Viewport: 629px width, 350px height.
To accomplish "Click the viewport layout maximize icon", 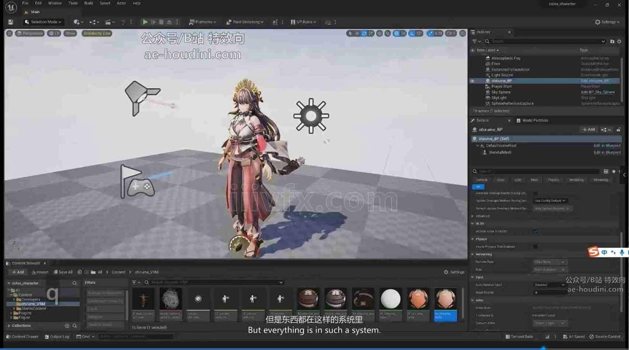I will tap(463, 33).
